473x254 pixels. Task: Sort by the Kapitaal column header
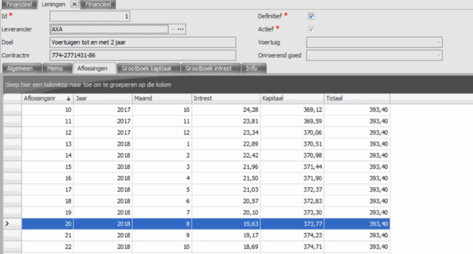point(291,98)
